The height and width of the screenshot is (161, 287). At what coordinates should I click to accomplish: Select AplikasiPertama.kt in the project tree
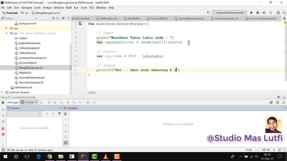tap(29, 43)
